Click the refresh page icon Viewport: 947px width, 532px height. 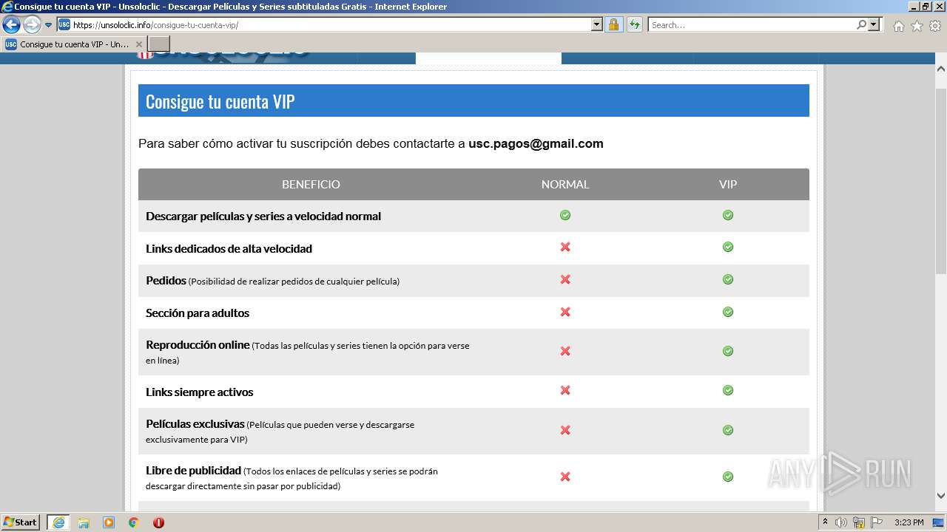(x=634, y=25)
